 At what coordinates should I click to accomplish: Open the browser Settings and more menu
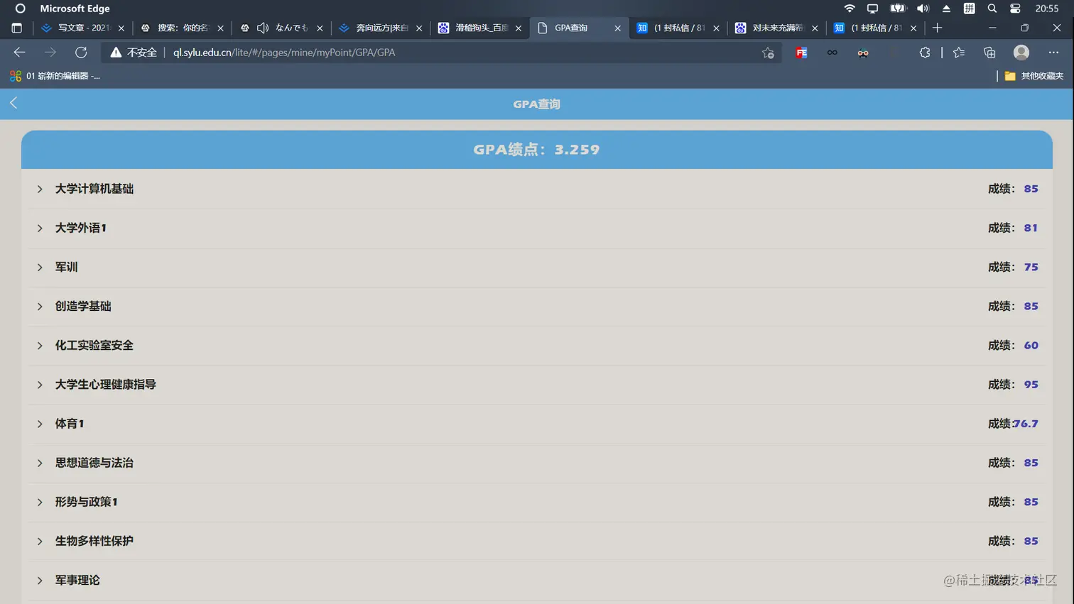[1053, 53]
